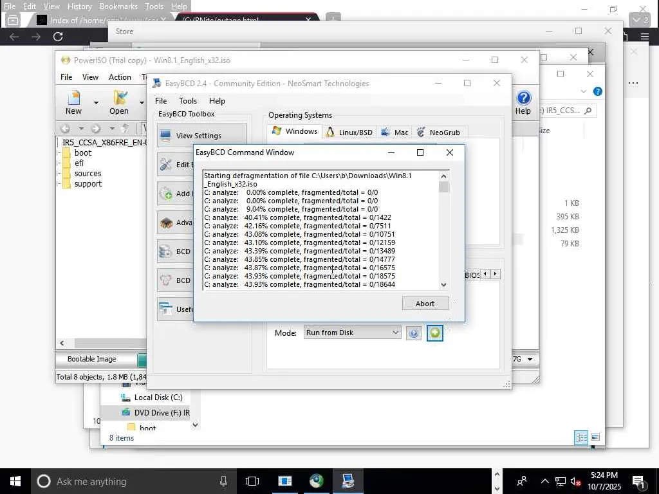The height and width of the screenshot is (494, 659).
Task: Click the scroll up arrow in Command Window
Action: click(x=444, y=176)
